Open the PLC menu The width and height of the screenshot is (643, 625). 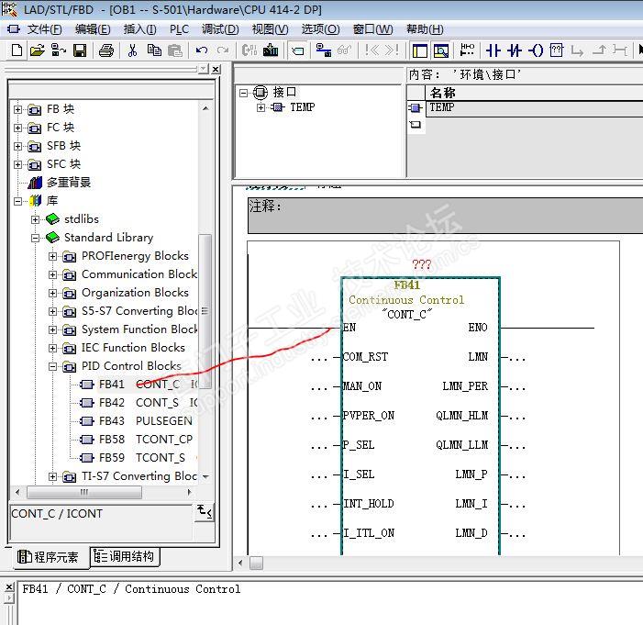pyautogui.click(x=179, y=29)
